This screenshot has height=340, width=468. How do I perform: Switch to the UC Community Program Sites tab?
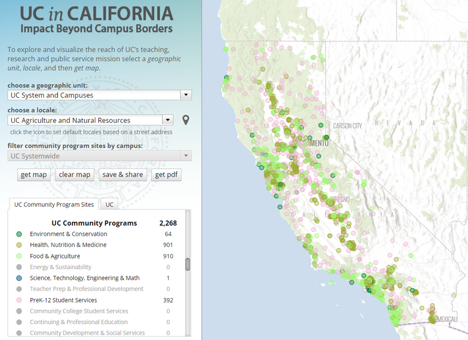54,204
